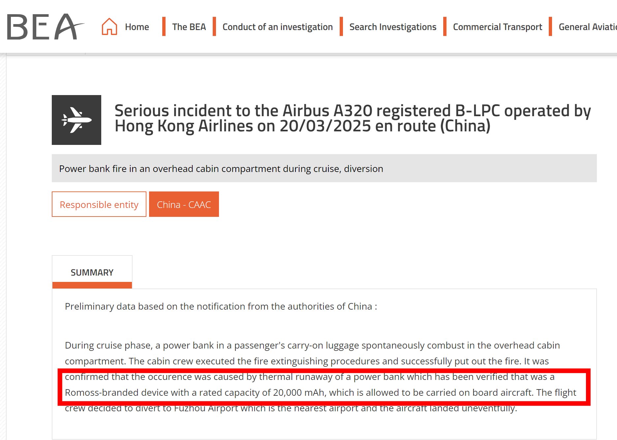617x440 pixels.
Task: Click the Preliminary data notification line
Action: 221,306
